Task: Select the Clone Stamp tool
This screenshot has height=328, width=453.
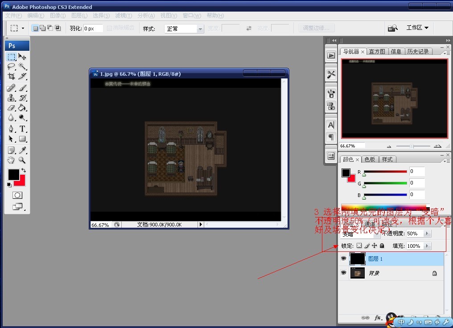Action: coord(11,98)
